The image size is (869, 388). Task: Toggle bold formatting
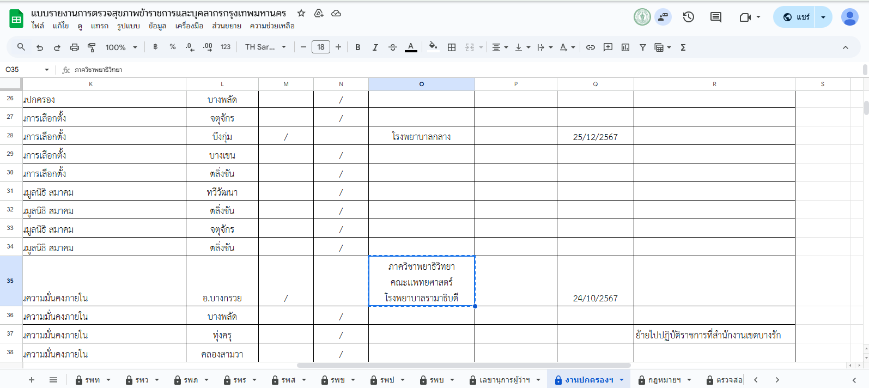[358, 47]
